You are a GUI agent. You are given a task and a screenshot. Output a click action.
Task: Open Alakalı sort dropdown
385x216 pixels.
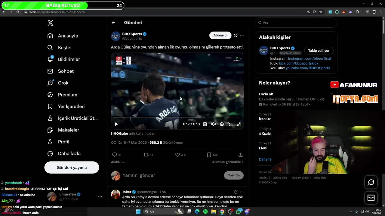118,162
